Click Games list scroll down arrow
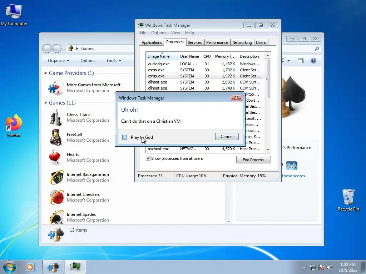Image resolution: width=366 pixels, height=274 pixels. (x=228, y=221)
